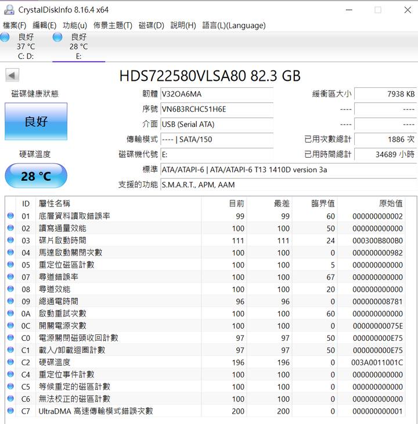Select row 碟片啟動時間
The width and height of the screenshot is (418, 424).
(x=205, y=240)
